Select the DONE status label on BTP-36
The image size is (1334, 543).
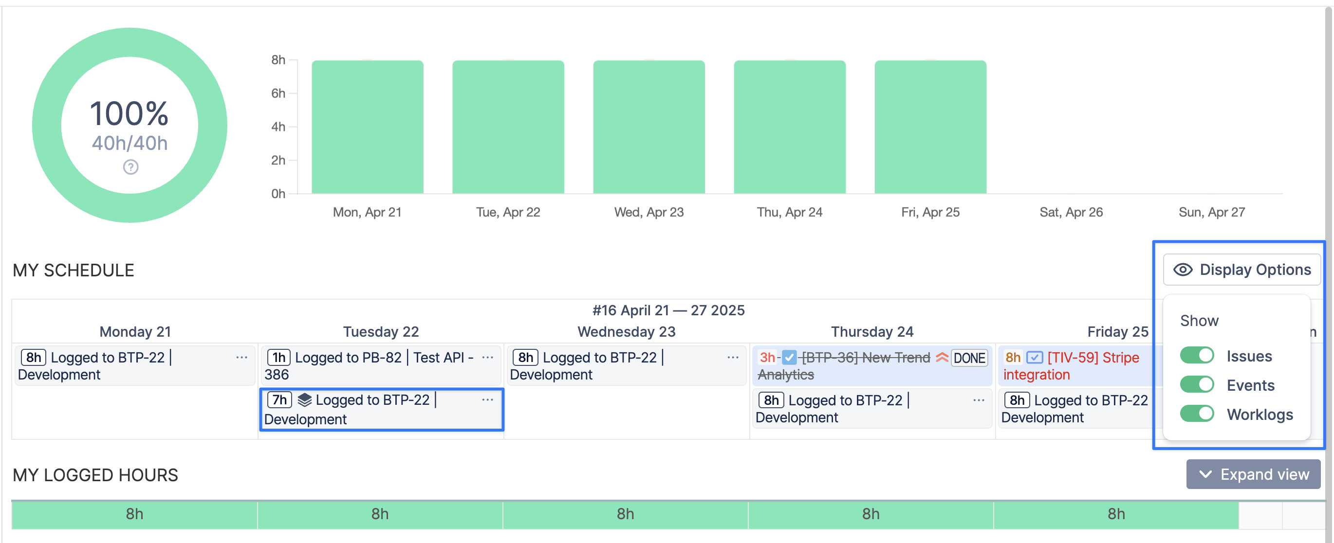tap(969, 358)
